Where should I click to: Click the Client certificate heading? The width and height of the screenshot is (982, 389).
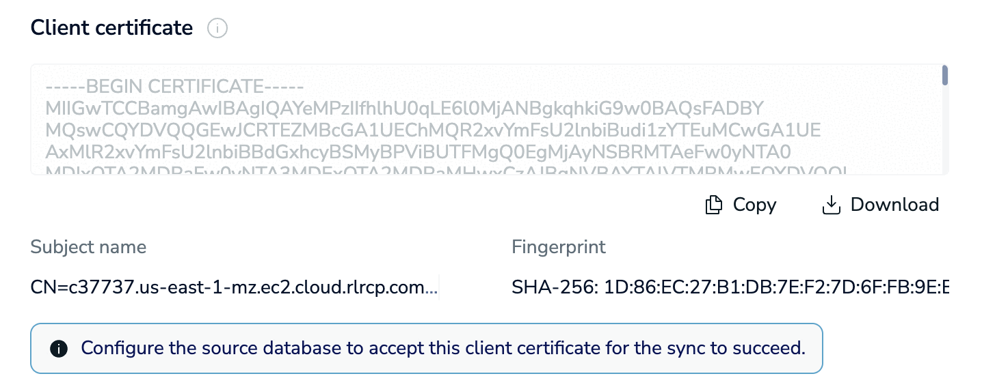pos(112,28)
